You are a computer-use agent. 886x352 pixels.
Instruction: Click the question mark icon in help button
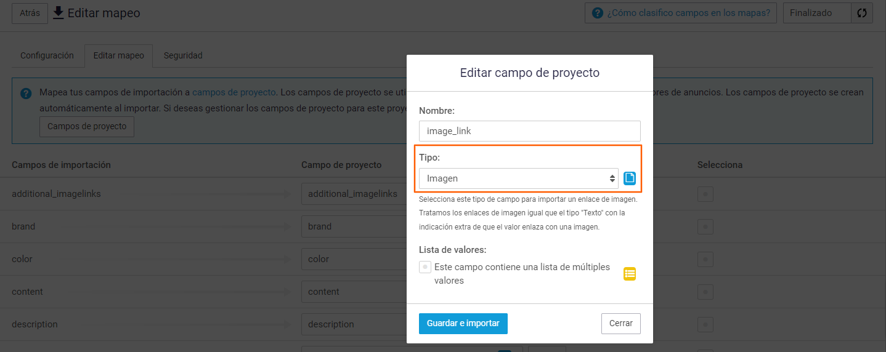tap(597, 13)
